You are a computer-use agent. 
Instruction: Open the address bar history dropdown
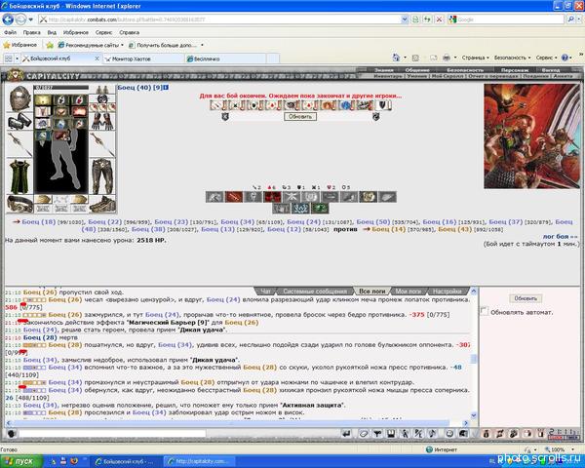(x=405, y=19)
